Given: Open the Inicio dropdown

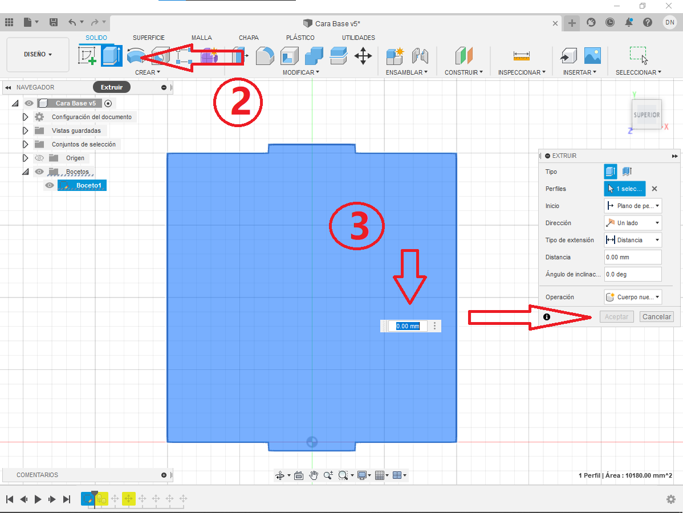Looking at the screenshot, I should 633,206.
